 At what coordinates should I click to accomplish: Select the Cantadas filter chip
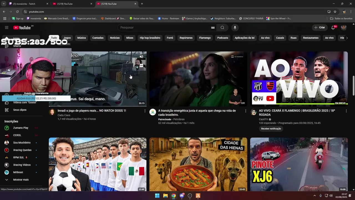pyautogui.click(x=98, y=38)
